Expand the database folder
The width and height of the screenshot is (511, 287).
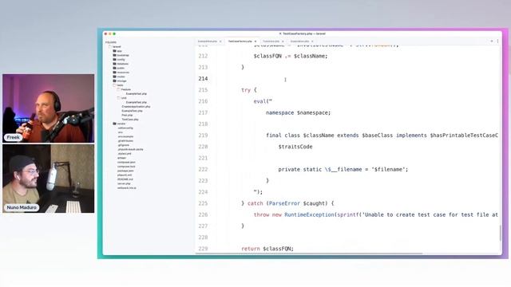(121, 64)
